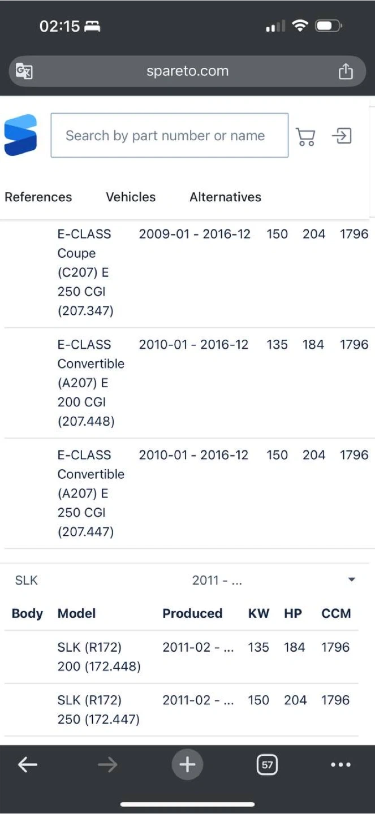Tap the spareto.com address bar

click(x=187, y=71)
